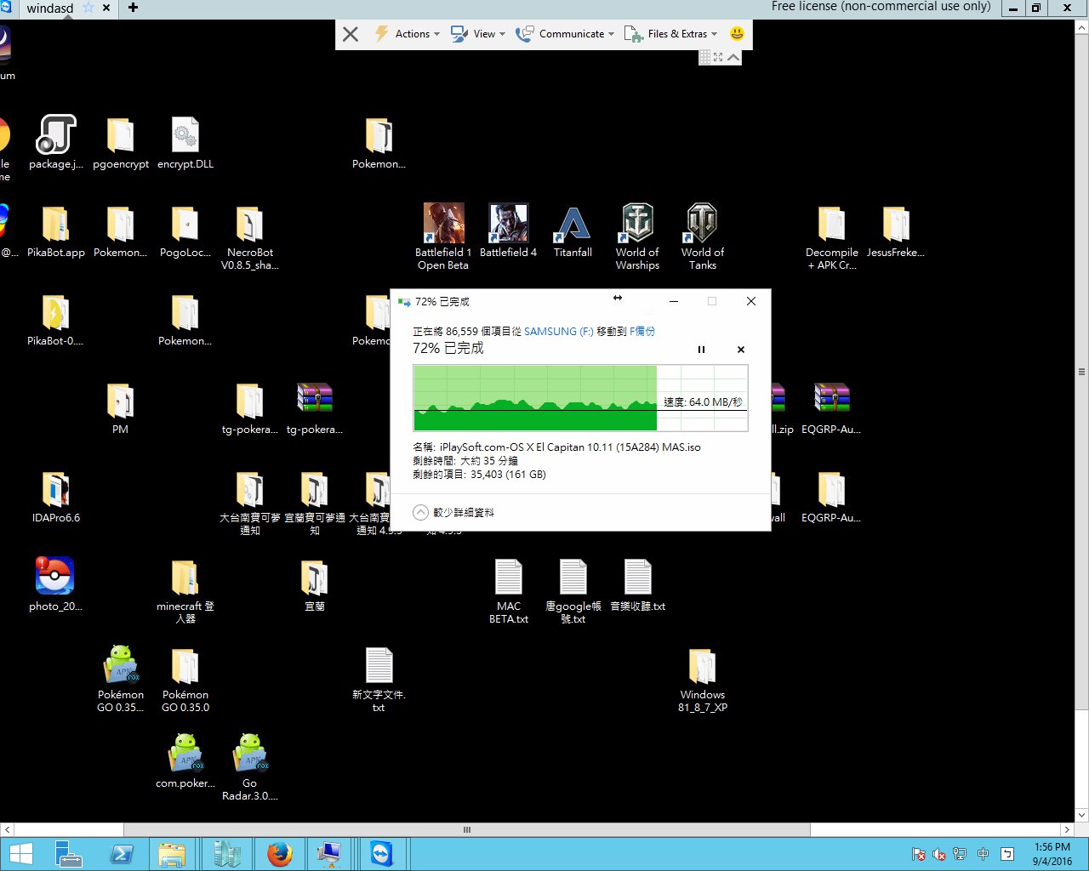Click the smiley feedback icon in toolbar
The image size is (1089, 871).
pyautogui.click(x=737, y=34)
